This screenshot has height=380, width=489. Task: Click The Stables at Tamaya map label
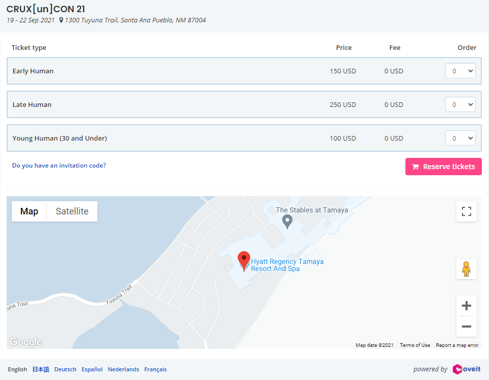pos(312,210)
